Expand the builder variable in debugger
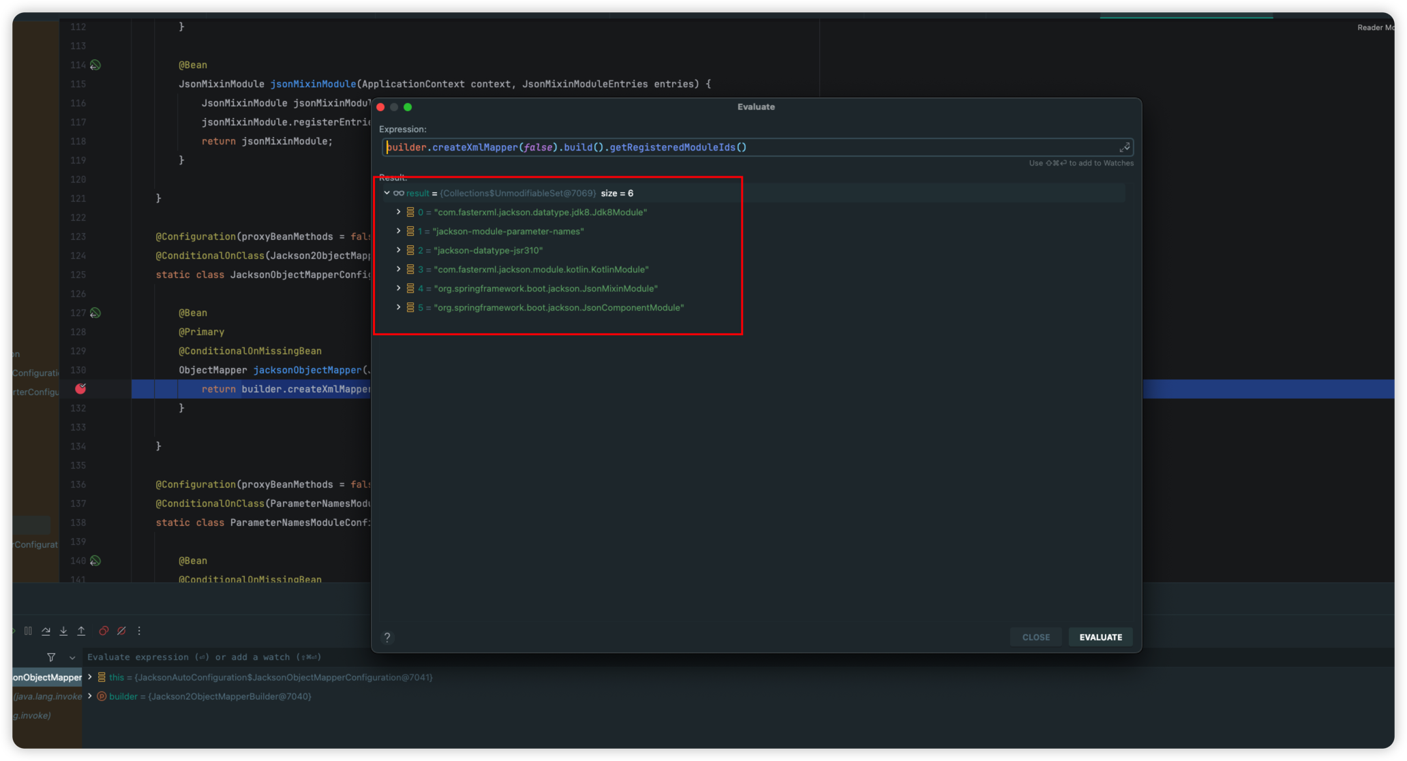The image size is (1407, 761). click(x=90, y=696)
